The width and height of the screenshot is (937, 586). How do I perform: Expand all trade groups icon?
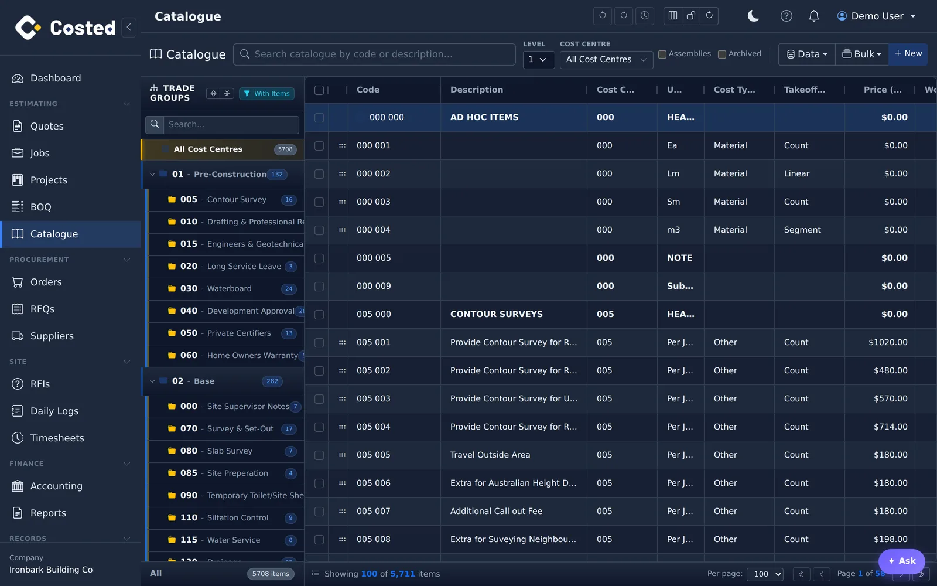pos(214,93)
